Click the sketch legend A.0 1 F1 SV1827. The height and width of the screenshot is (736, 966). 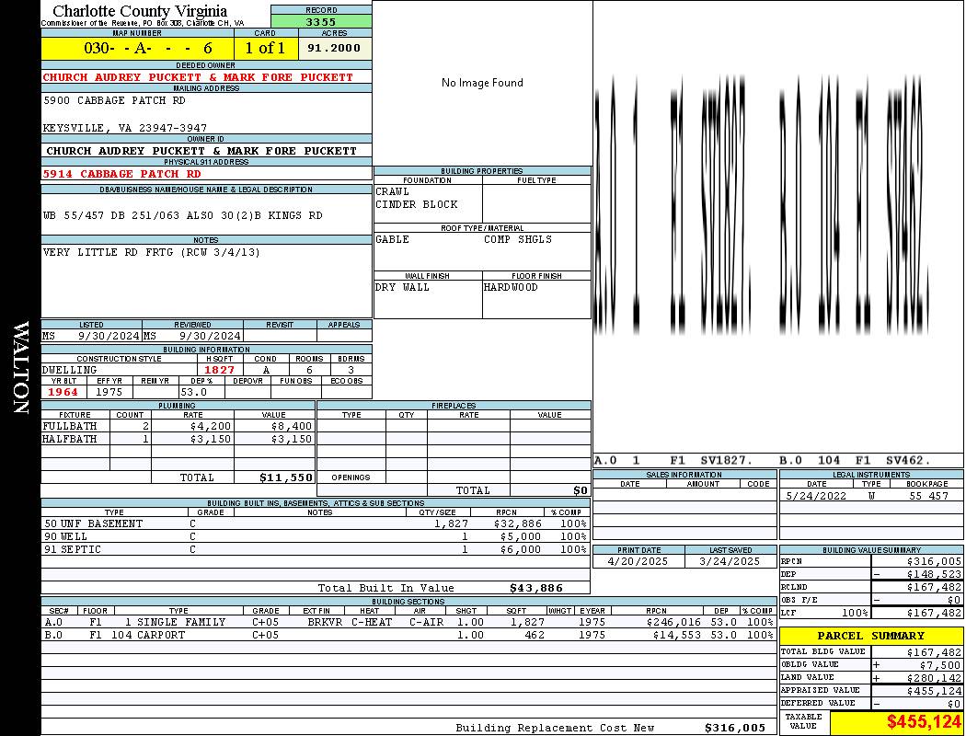pos(674,460)
